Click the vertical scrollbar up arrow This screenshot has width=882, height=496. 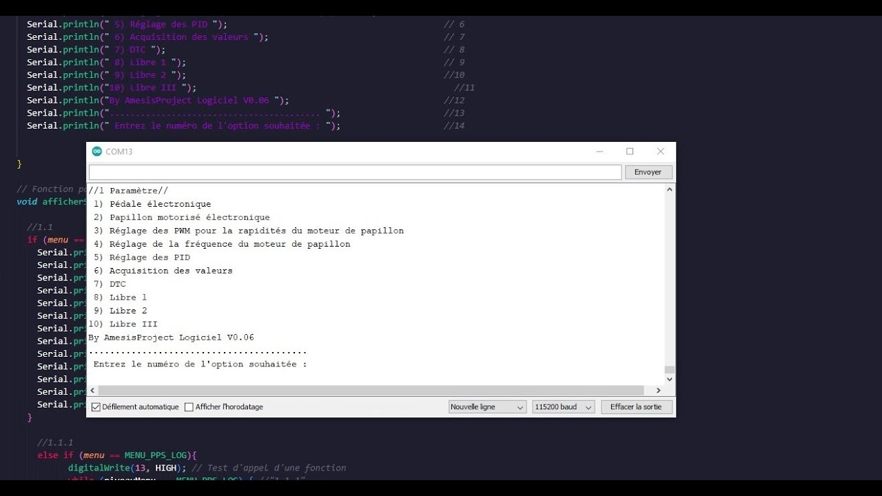click(669, 189)
